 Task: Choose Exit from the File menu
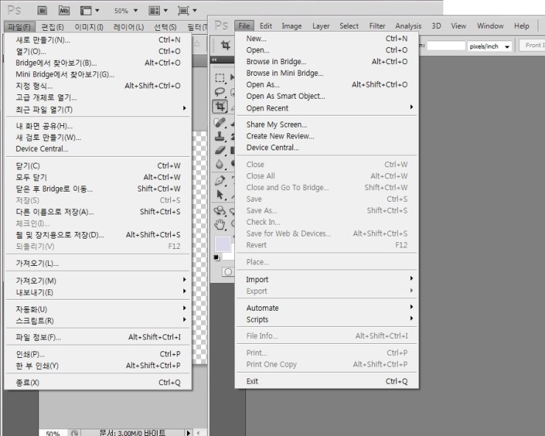click(327, 381)
